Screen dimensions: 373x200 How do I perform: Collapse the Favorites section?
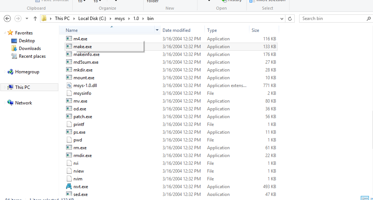[x=4, y=33]
